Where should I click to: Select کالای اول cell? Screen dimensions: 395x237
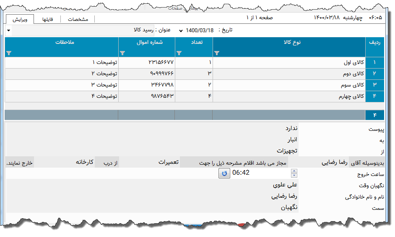(289, 63)
